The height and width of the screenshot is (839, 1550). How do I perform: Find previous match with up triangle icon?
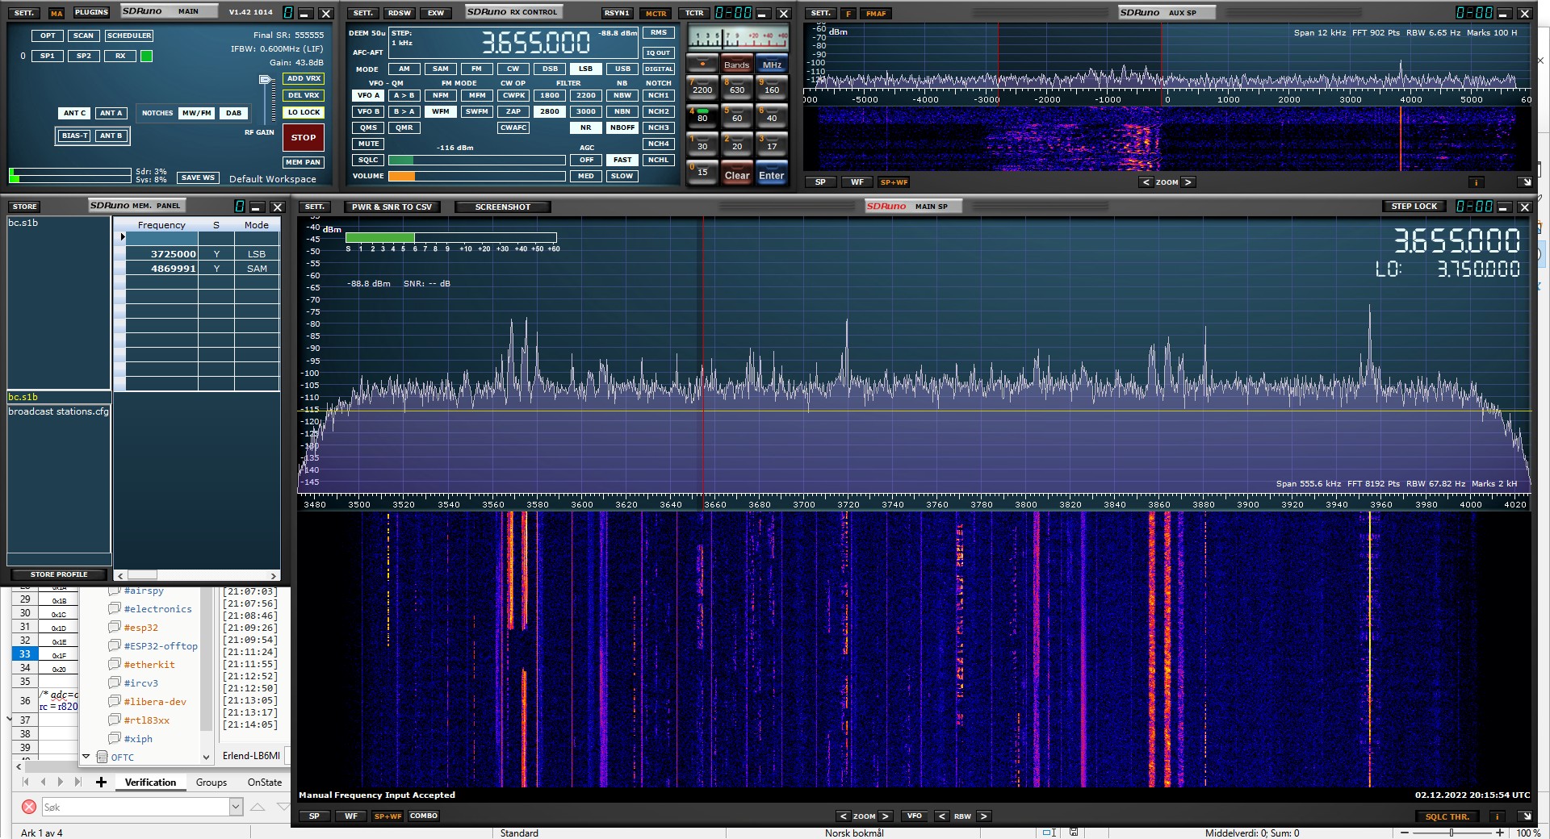pos(258,807)
